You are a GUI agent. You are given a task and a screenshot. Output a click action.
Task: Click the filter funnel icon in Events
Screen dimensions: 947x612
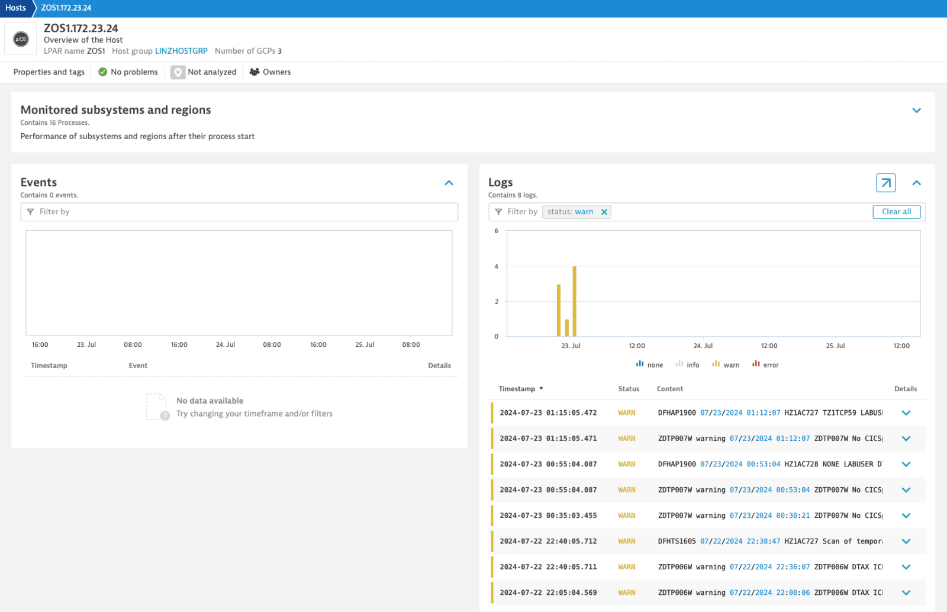[30, 211]
